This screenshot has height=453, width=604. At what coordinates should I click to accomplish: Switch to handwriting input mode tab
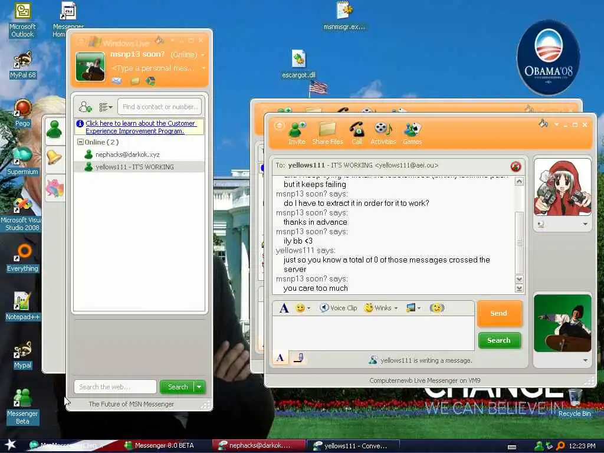[298, 358]
